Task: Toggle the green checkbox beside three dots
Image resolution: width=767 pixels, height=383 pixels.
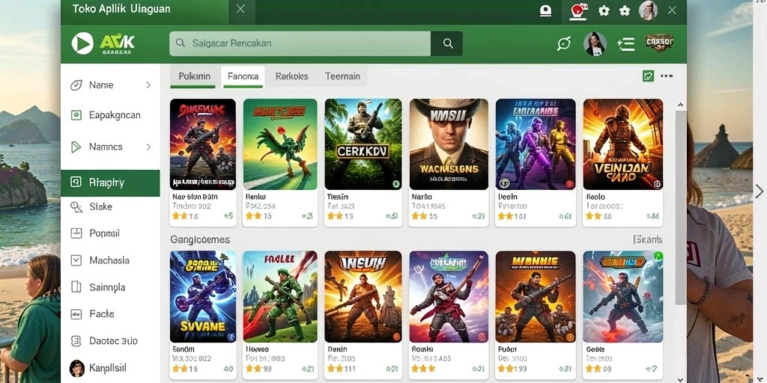Action: click(648, 76)
